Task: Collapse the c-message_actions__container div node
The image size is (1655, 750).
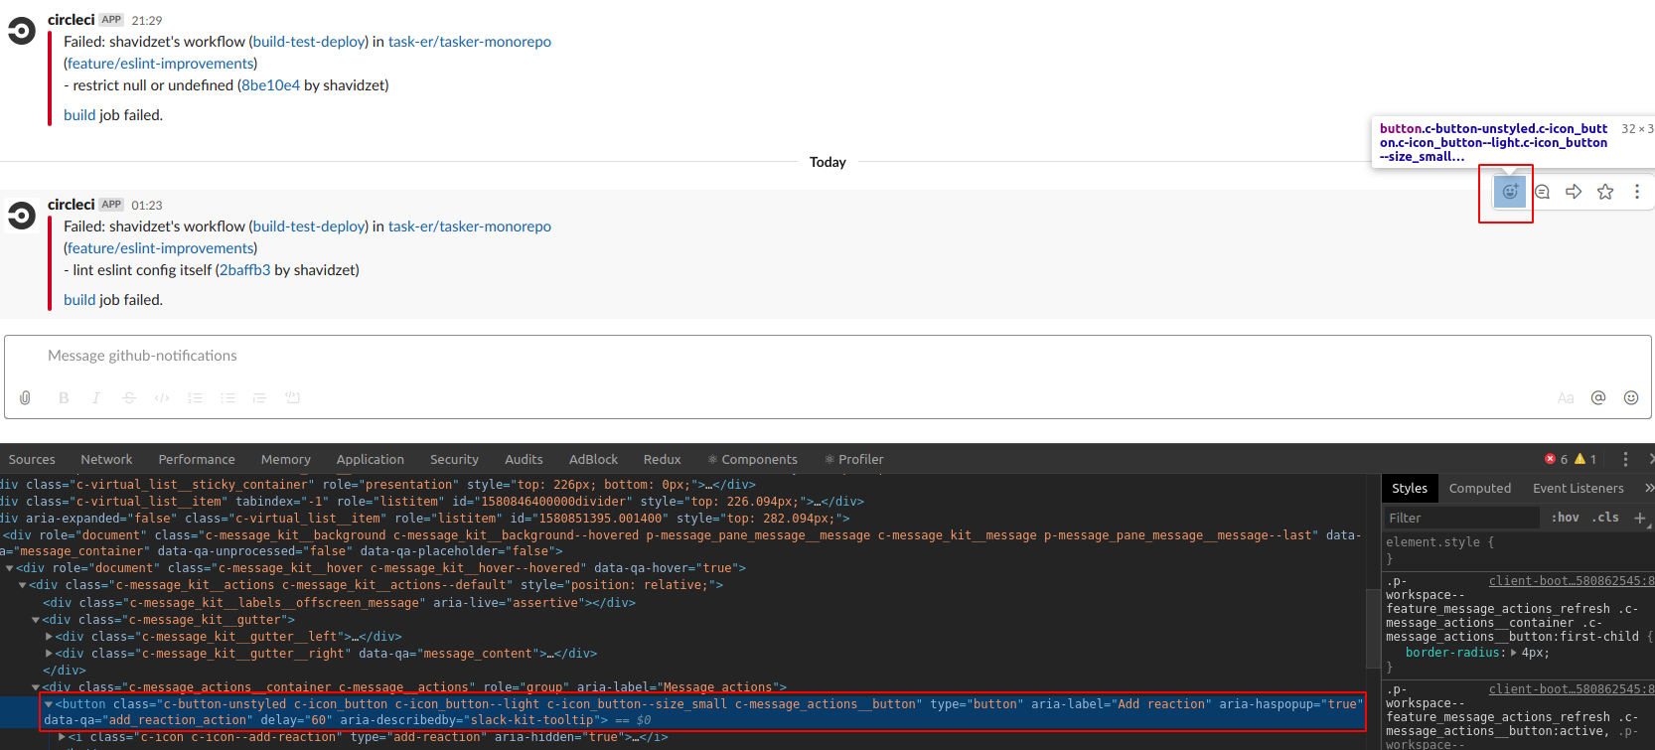Action: click(x=36, y=687)
